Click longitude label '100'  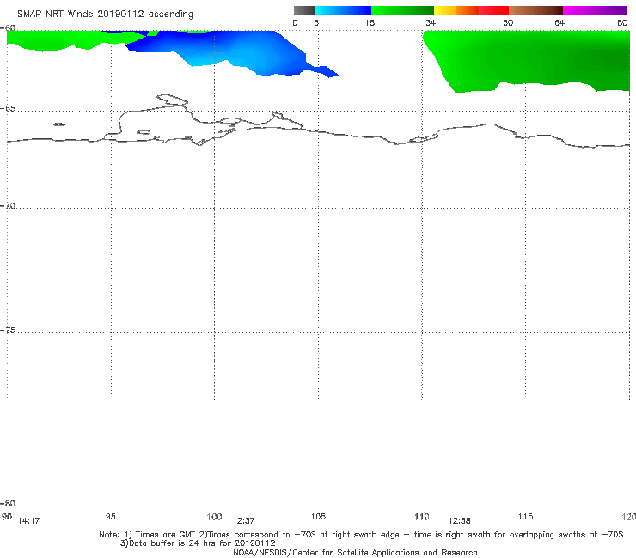[214, 516]
